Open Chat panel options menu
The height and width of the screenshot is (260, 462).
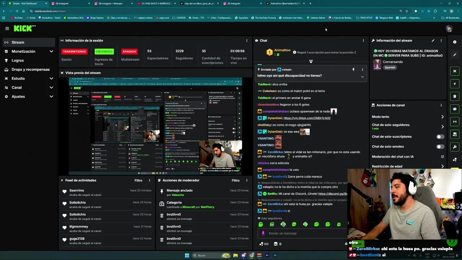363,40
